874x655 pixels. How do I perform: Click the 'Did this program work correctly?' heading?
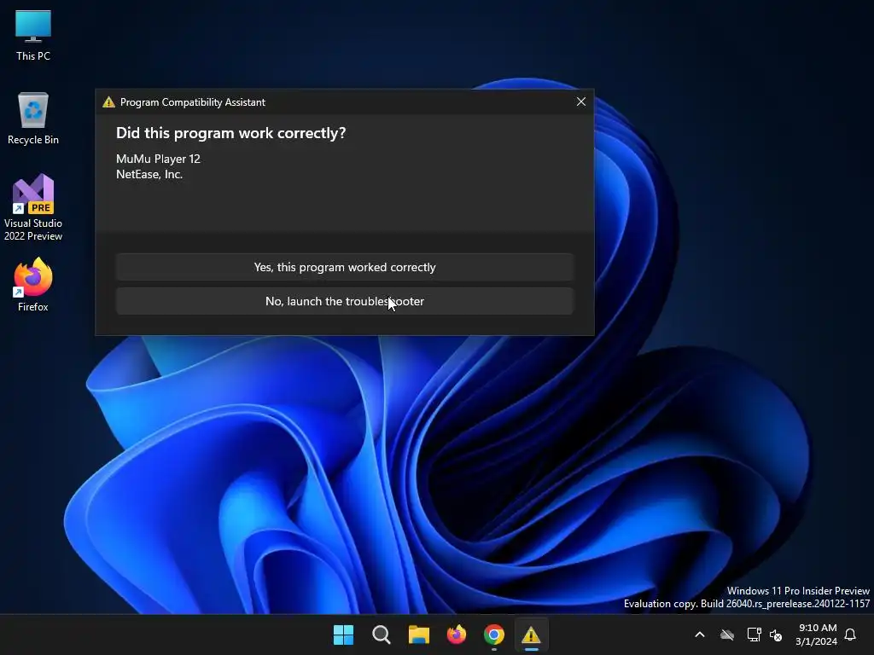[x=230, y=133]
